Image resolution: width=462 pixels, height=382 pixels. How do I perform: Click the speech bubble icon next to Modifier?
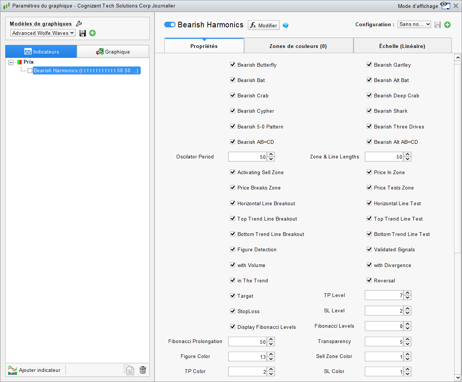pos(285,25)
